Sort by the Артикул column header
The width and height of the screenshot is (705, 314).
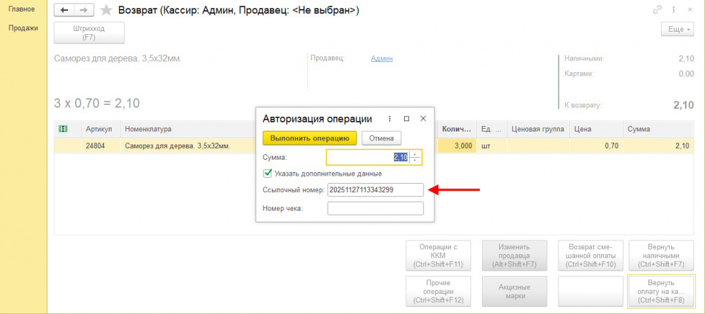coord(101,129)
